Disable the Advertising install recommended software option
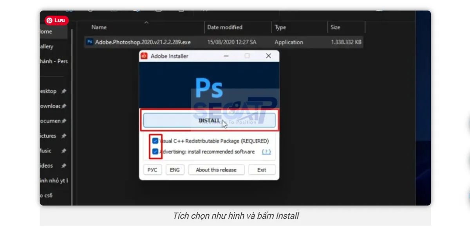The height and width of the screenshot is (227, 470). 155,152
